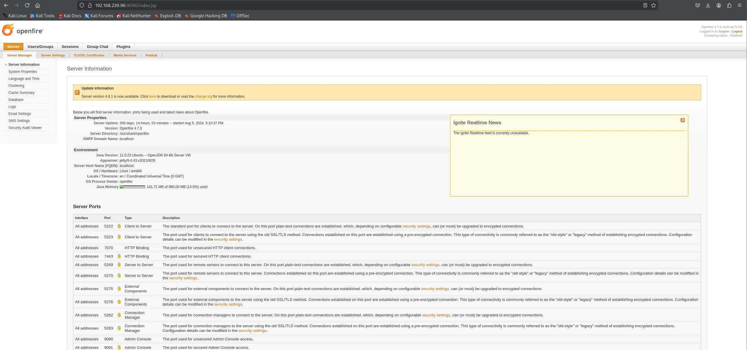747x350 pixels.
Task: Open the PubSub sub-tab
Action: tap(151, 55)
